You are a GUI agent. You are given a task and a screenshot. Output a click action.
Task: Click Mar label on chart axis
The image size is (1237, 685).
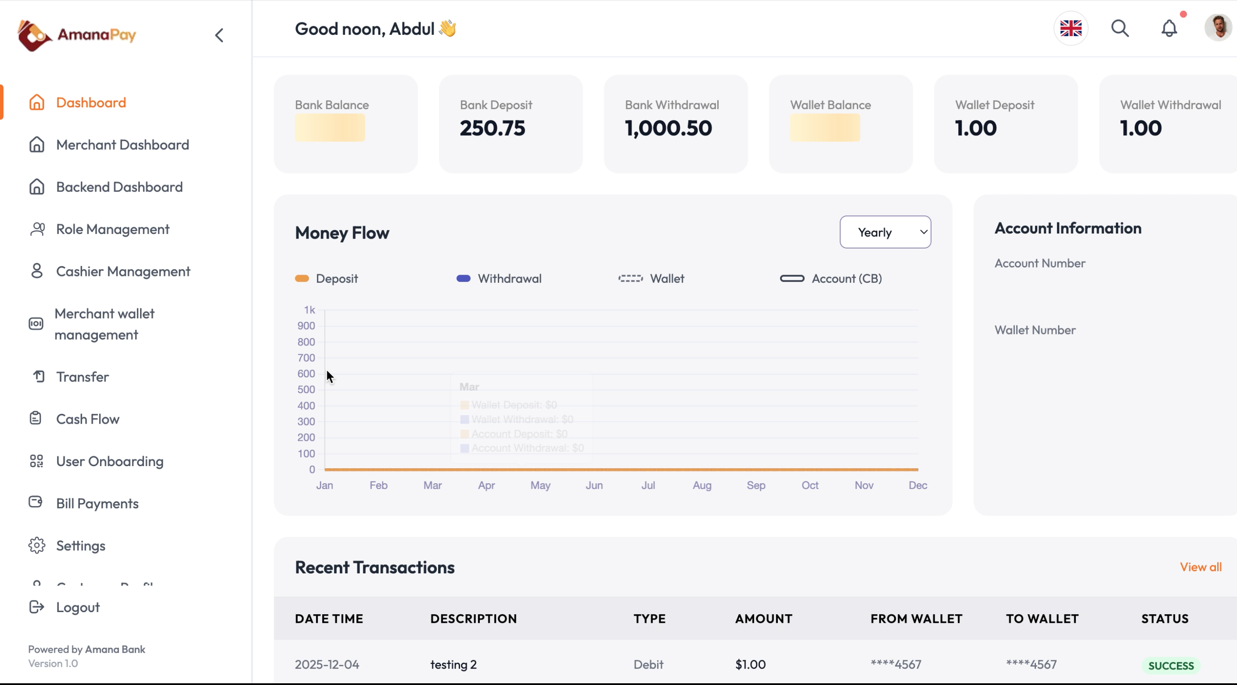pos(433,485)
